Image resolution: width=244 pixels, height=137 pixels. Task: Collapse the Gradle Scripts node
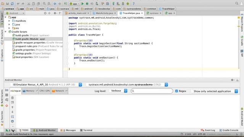[6, 32]
